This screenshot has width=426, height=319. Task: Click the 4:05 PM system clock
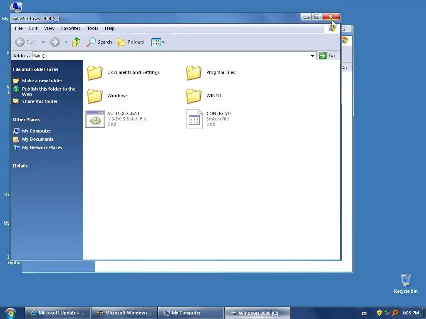coord(411,313)
